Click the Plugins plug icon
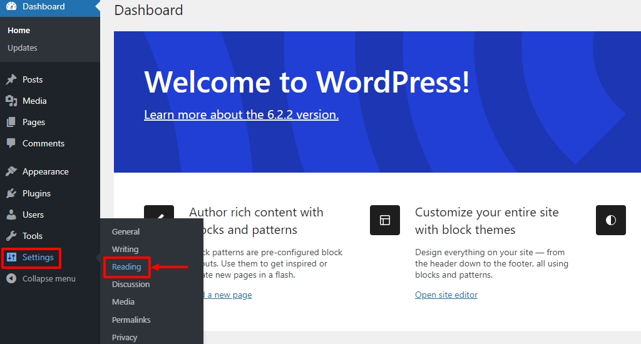 (x=11, y=193)
